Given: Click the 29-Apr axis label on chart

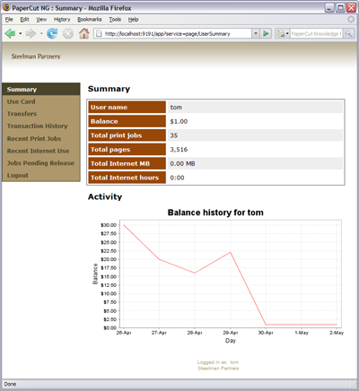Looking at the screenshot, I should click(x=231, y=333).
